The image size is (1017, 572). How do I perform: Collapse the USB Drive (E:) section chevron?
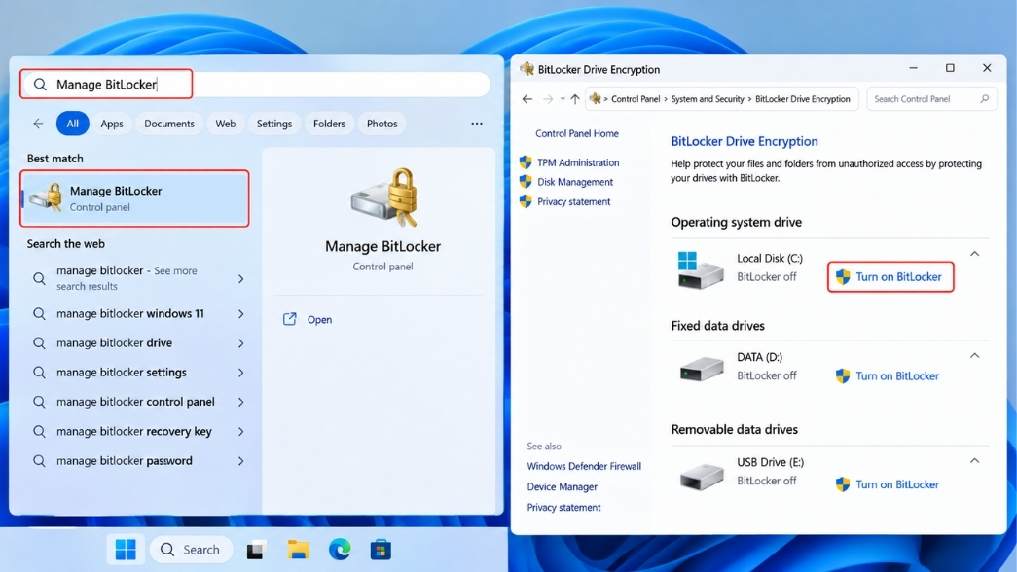pos(974,460)
